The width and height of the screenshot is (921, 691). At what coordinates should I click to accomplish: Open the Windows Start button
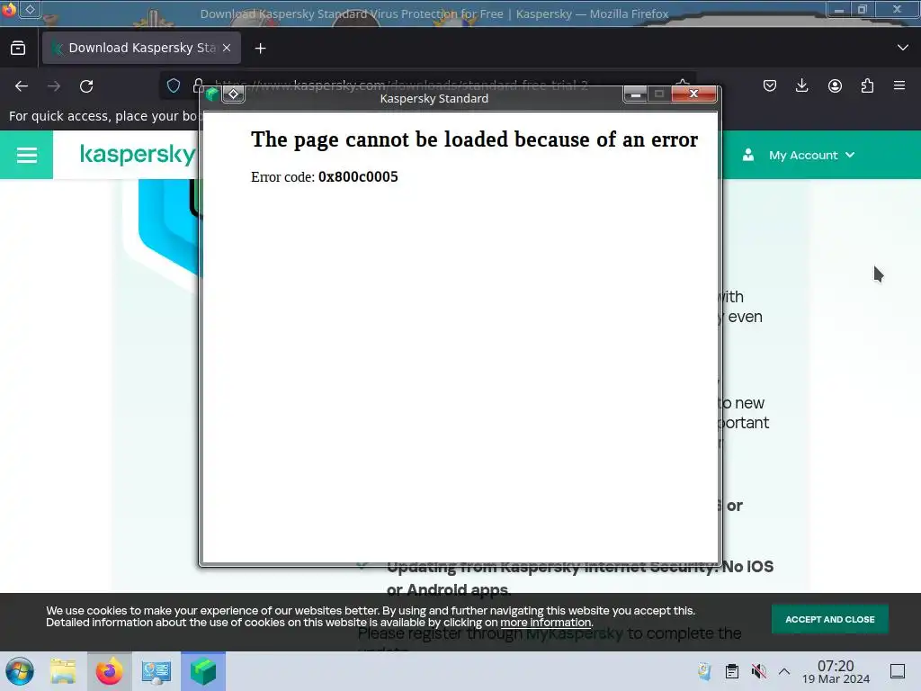click(x=20, y=671)
